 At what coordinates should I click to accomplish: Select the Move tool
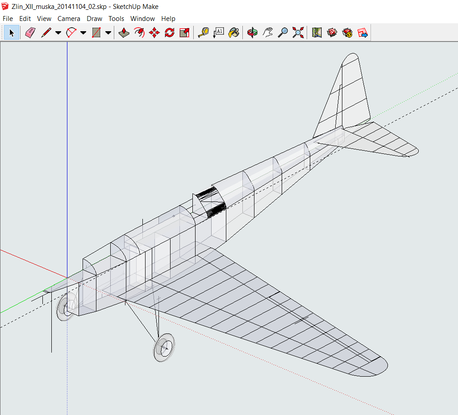click(x=154, y=33)
